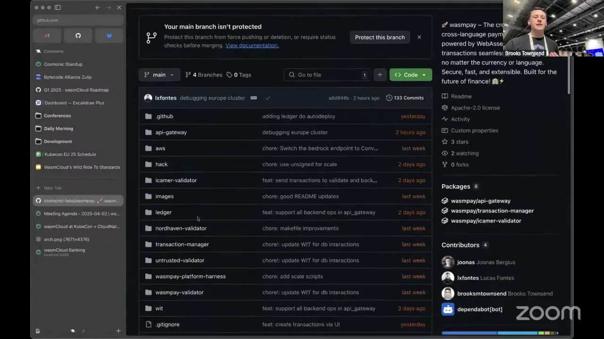Expand the green Code dropdown button
The image size is (604, 339).
pyautogui.click(x=411, y=75)
